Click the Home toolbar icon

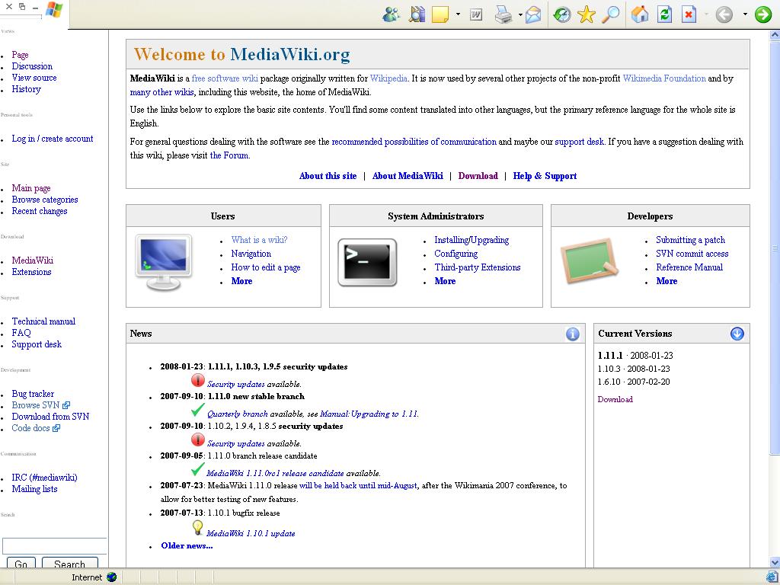point(640,14)
